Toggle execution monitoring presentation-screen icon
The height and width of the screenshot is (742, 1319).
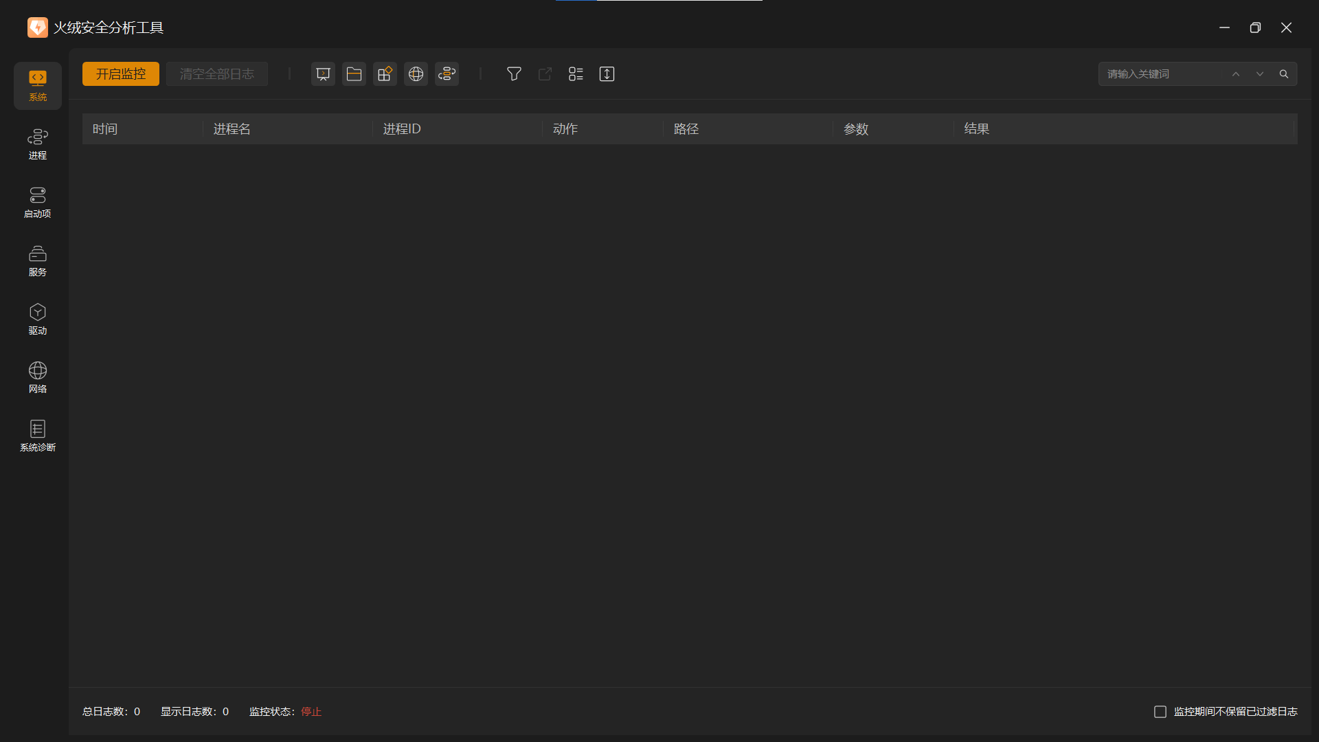click(x=323, y=74)
